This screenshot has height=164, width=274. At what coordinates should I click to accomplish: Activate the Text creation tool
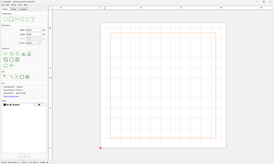pyautogui.click(x=33, y=19)
